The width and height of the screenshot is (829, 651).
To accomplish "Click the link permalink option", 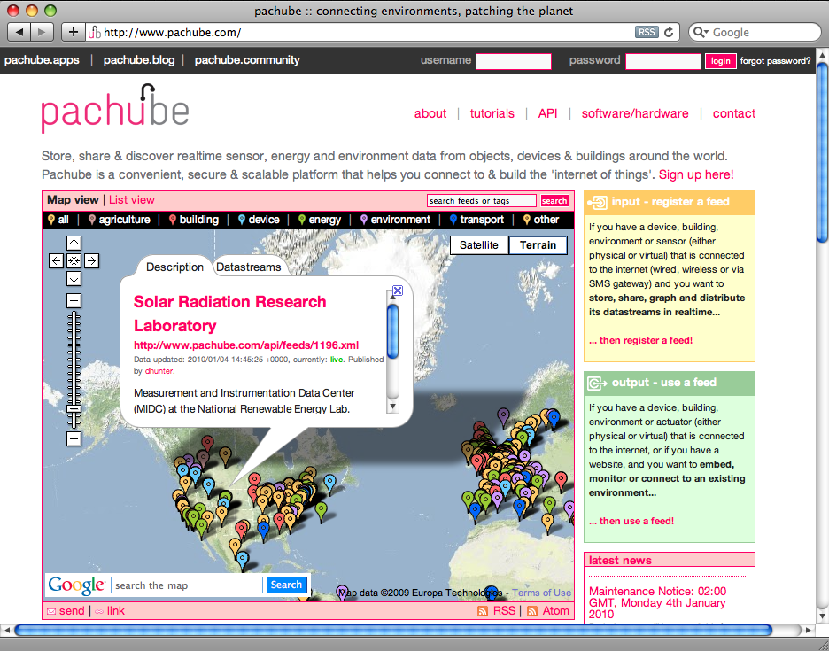I will point(110,611).
